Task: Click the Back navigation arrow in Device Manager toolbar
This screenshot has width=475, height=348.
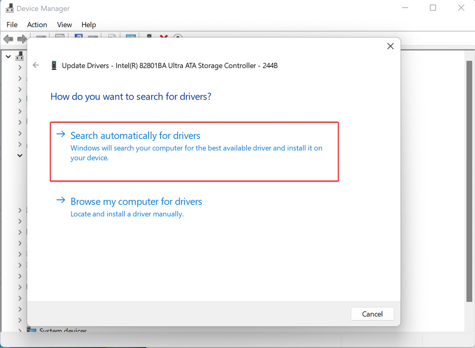Action: 8,39
